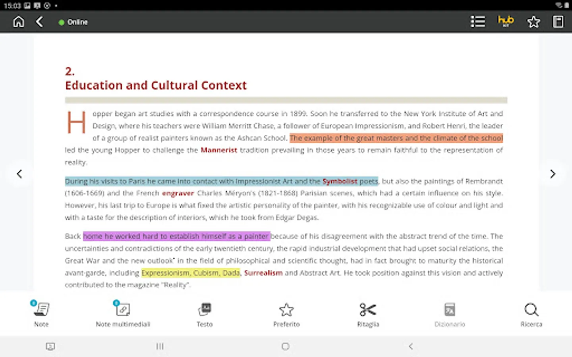Tap the glossary word Mannerist
The width and height of the screenshot is (572, 357).
coord(219,150)
